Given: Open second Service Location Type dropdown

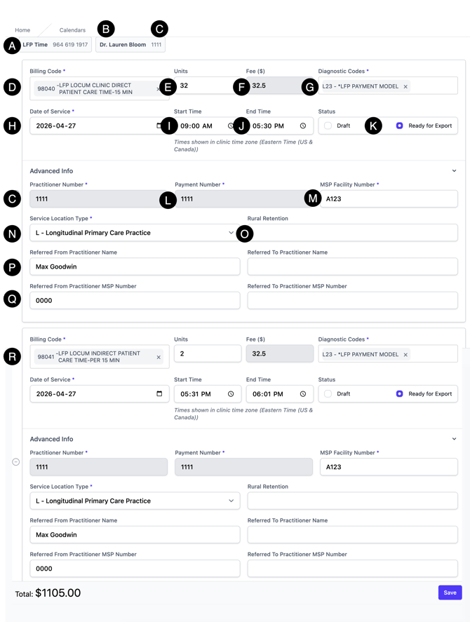Looking at the screenshot, I should coord(135,501).
